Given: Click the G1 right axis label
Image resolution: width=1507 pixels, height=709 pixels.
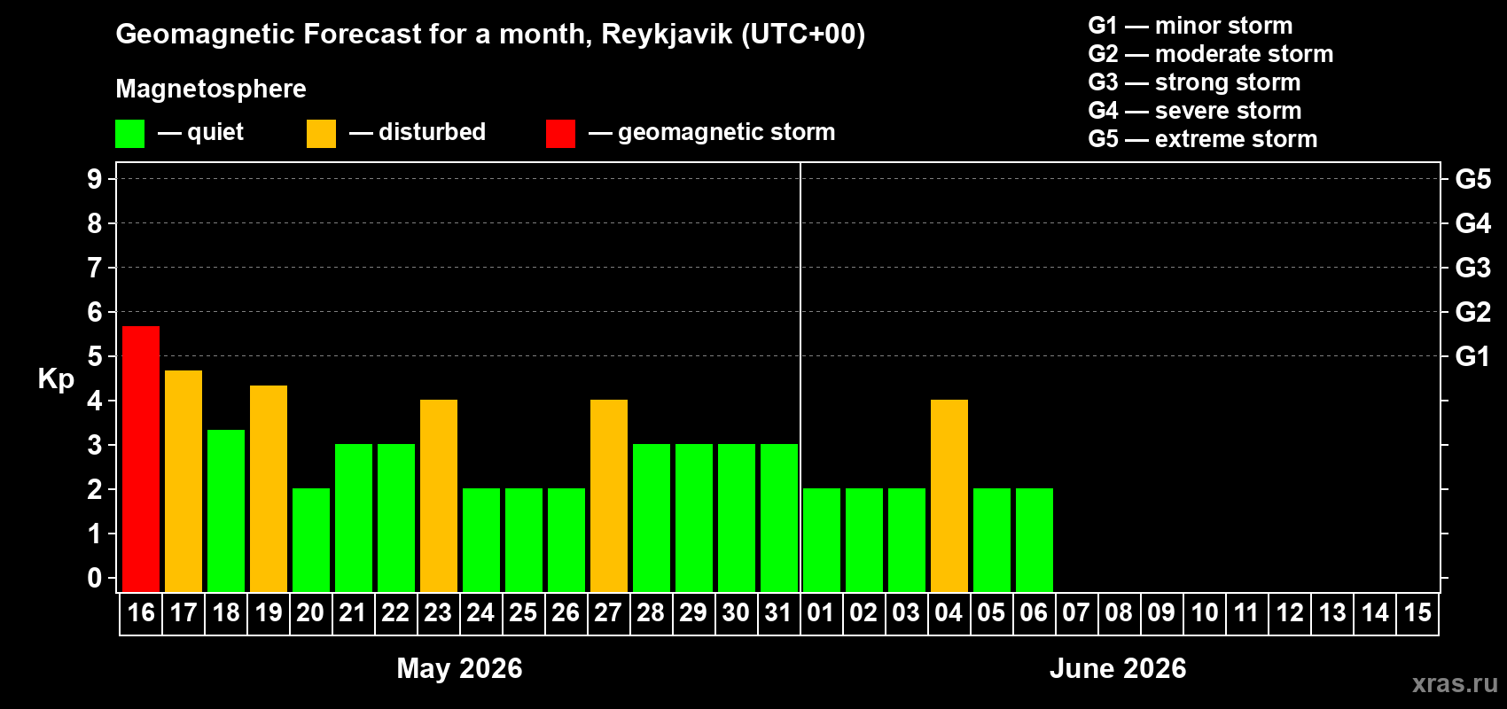Looking at the screenshot, I should pos(1473,356).
